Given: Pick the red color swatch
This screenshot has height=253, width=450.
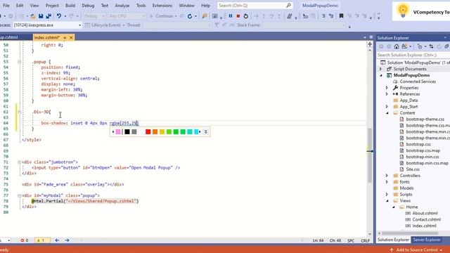Looking at the screenshot, I should 148,131.
